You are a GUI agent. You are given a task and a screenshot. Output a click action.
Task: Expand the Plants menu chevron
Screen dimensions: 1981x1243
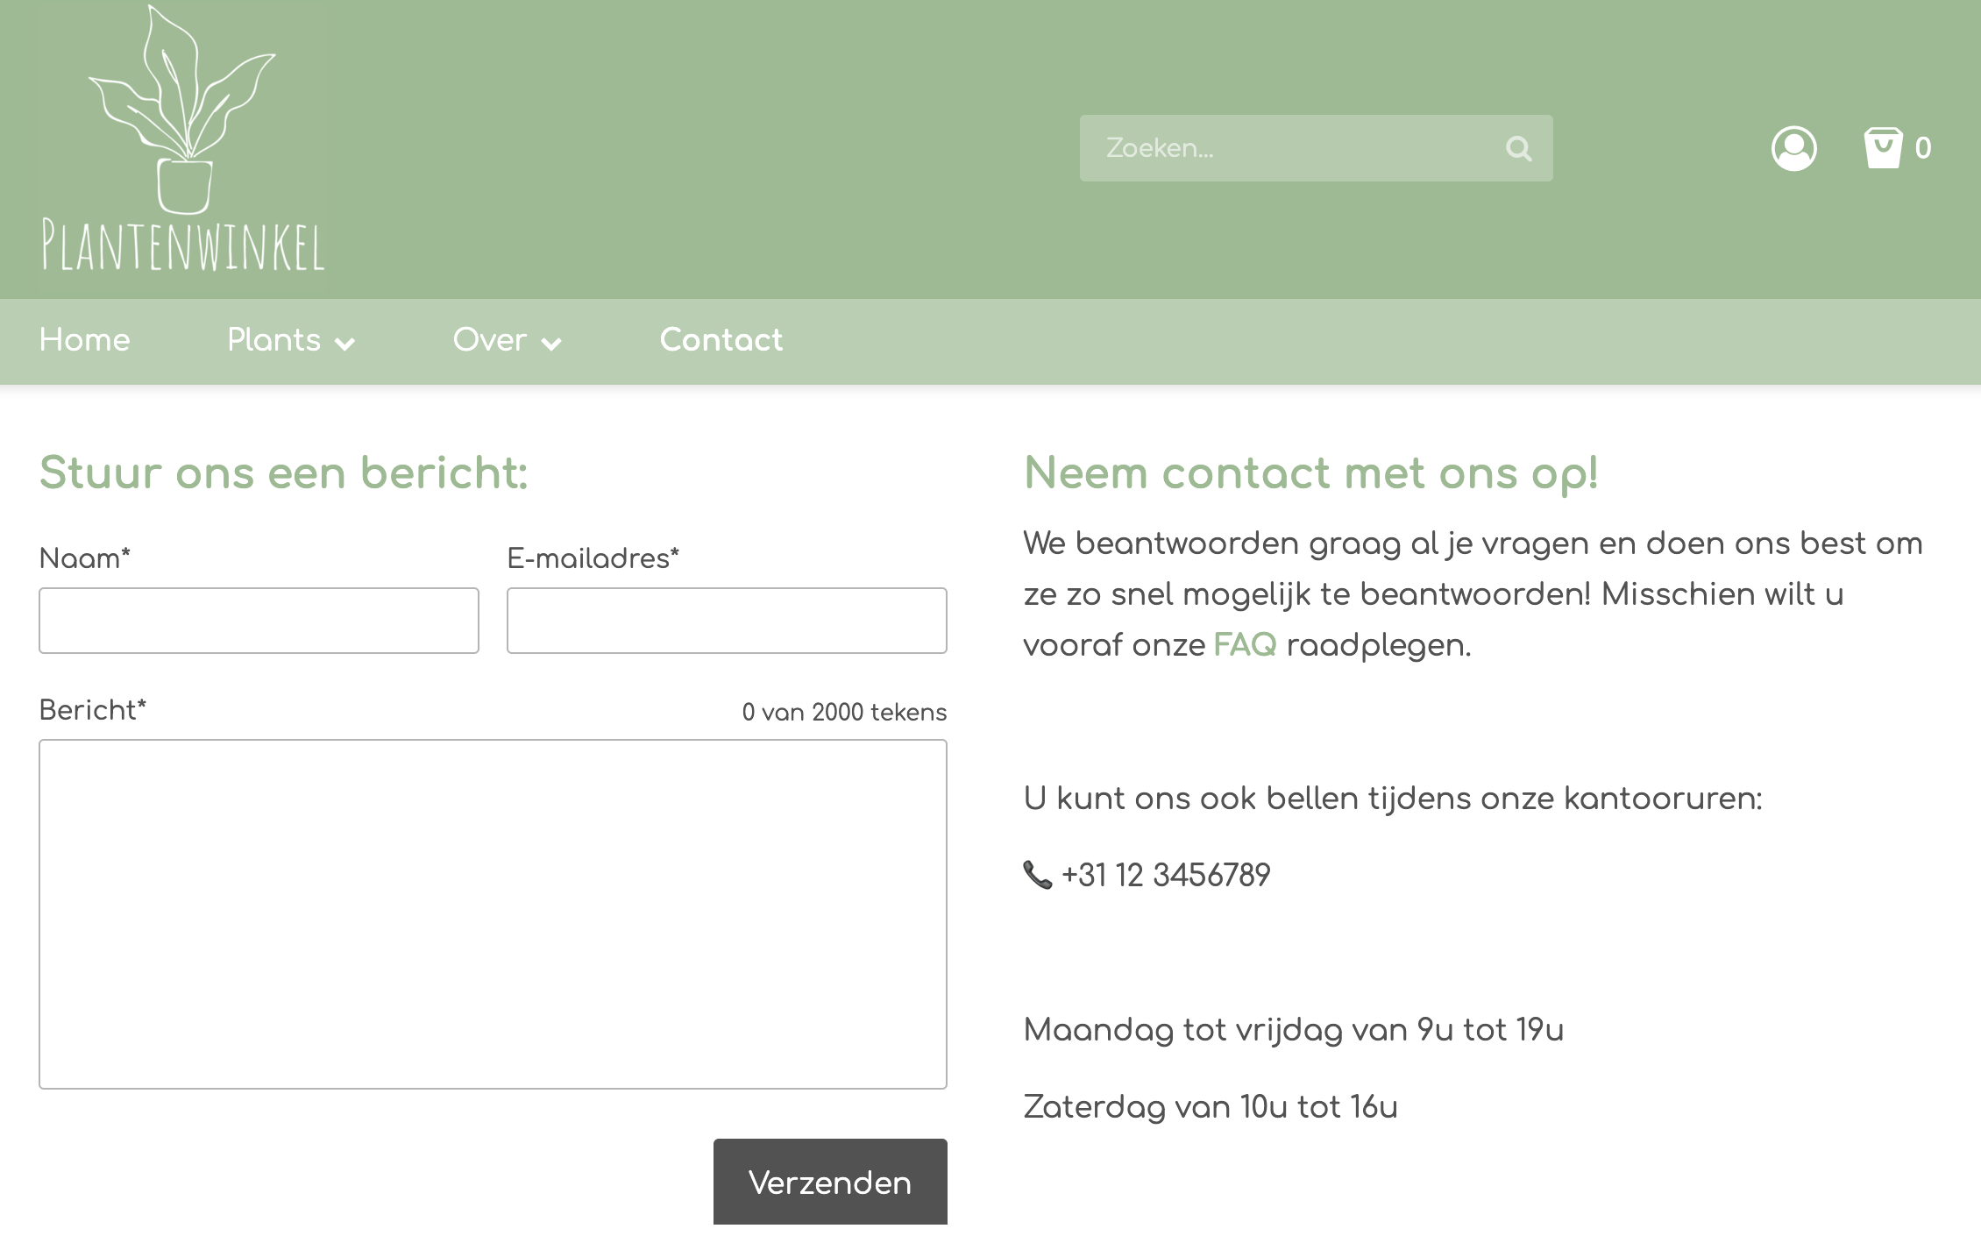(345, 343)
